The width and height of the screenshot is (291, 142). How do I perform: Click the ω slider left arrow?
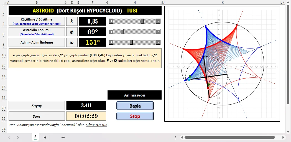click(111, 42)
